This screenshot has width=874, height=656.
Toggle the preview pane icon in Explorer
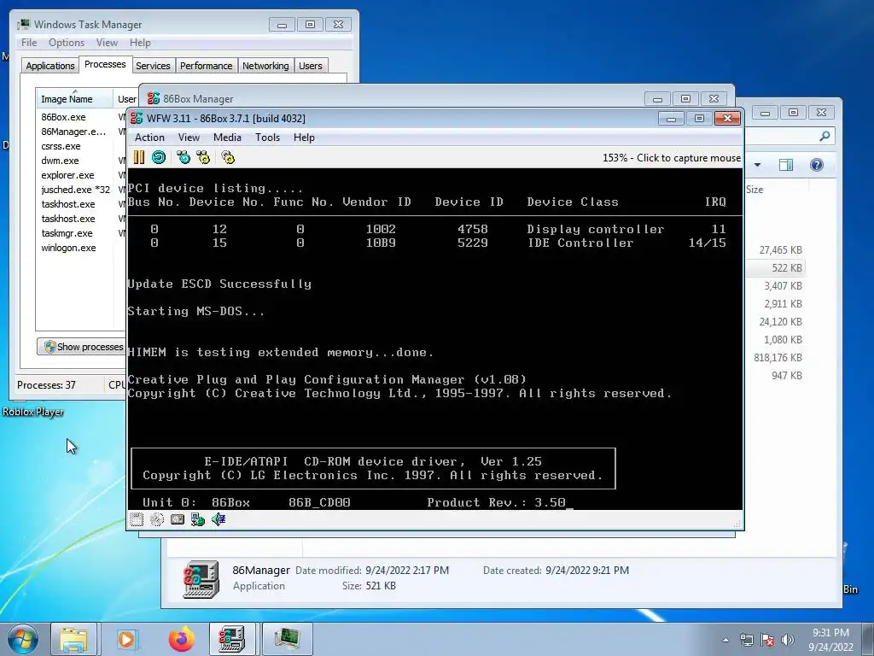[x=786, y=165]
